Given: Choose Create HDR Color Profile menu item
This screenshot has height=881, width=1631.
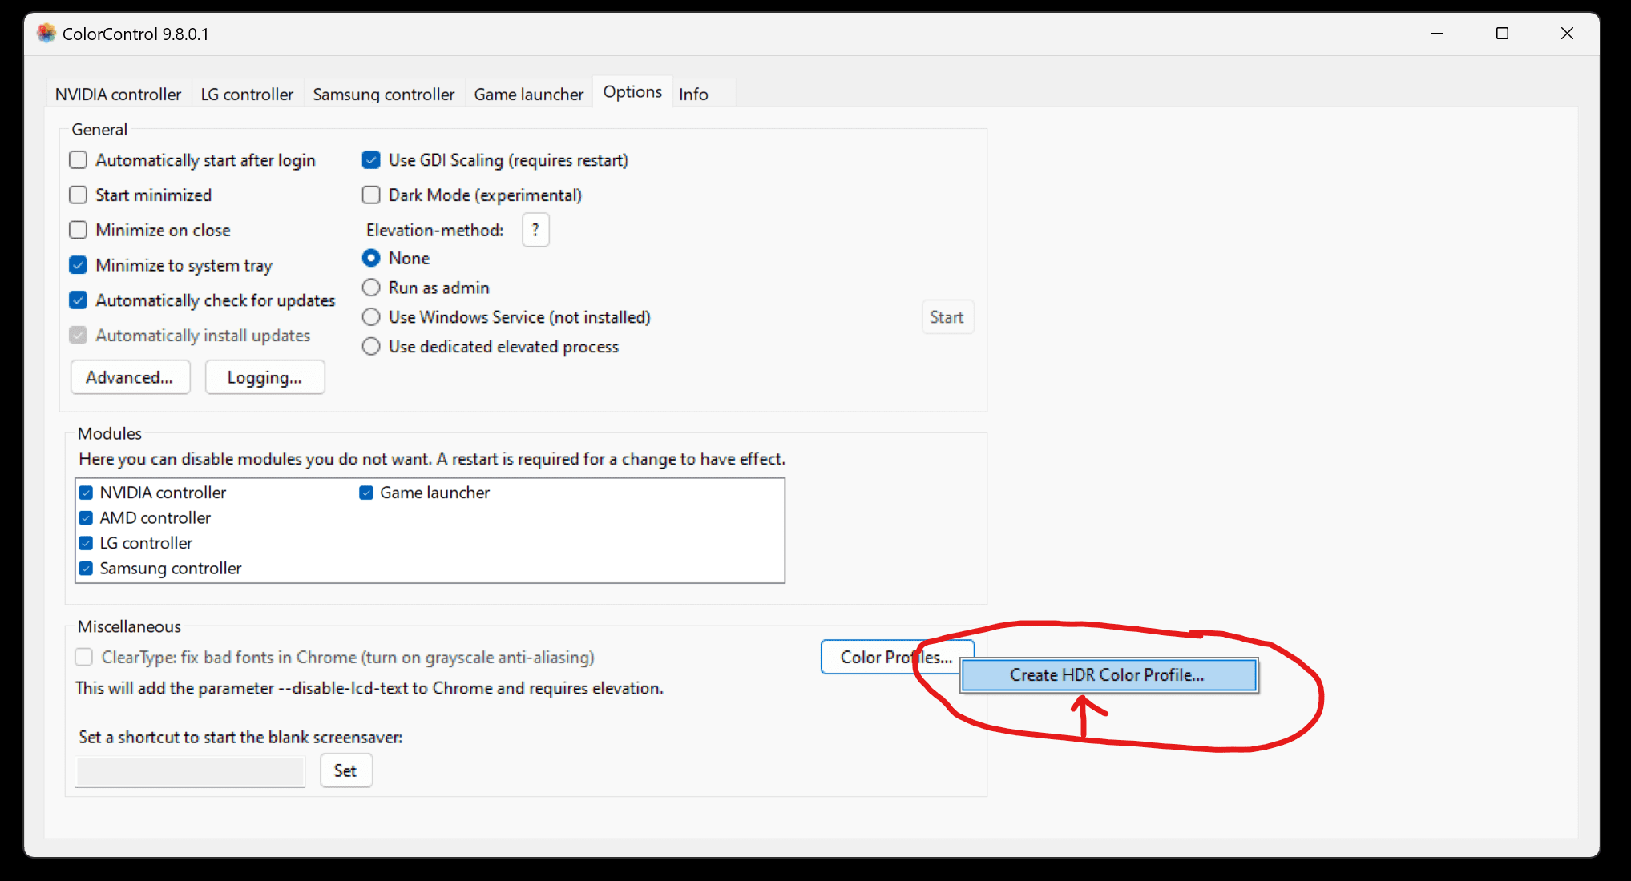Looking at the screenshot, I should pos(1109,675).
